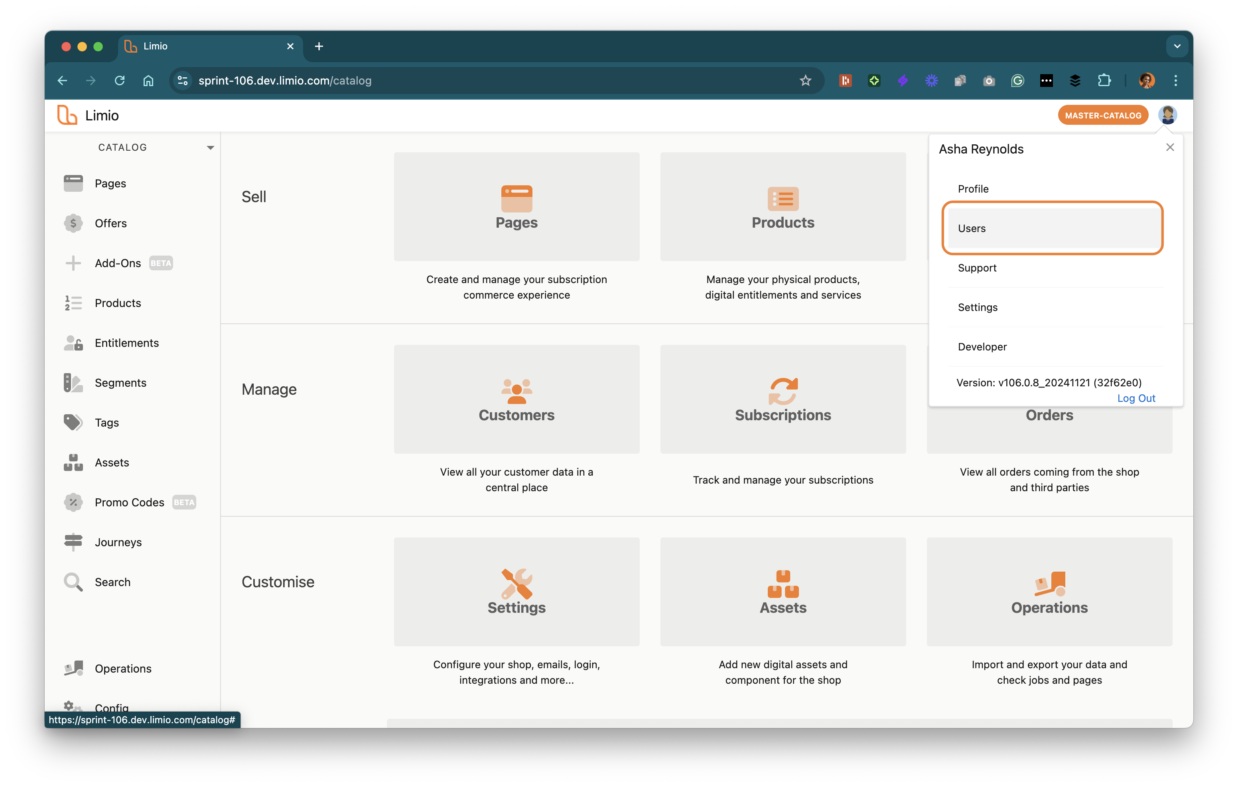Close the Asha Reynolds user panel

point(1170,148)
